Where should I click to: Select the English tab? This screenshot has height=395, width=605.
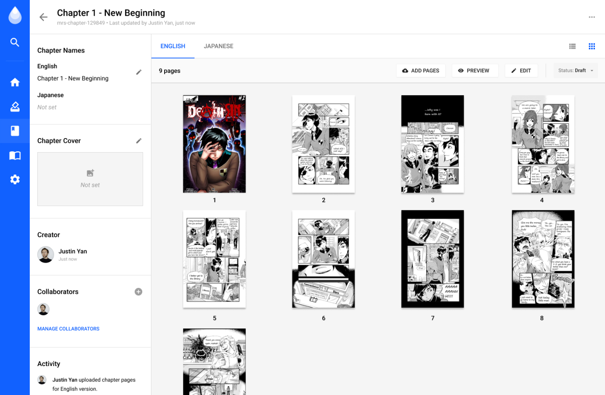click(173, 46)
